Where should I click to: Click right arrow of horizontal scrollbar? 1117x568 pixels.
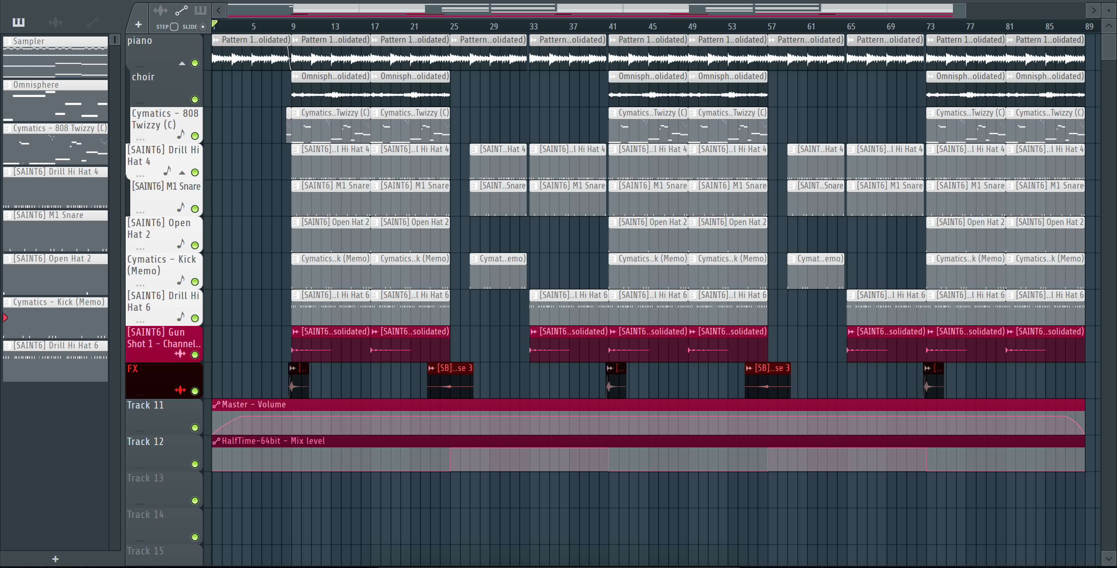[x=1093, y=10]
